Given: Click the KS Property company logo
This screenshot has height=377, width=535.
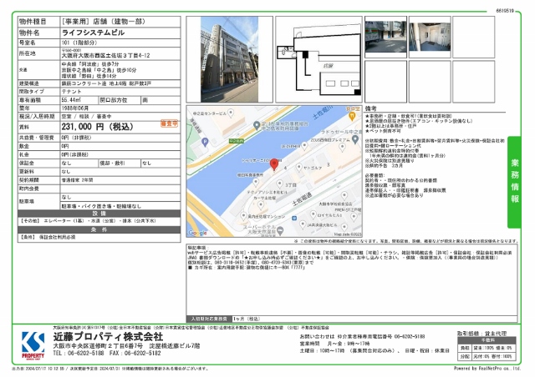Looking at the screenshot, I should pyautogui.click(x=33, y=345).
